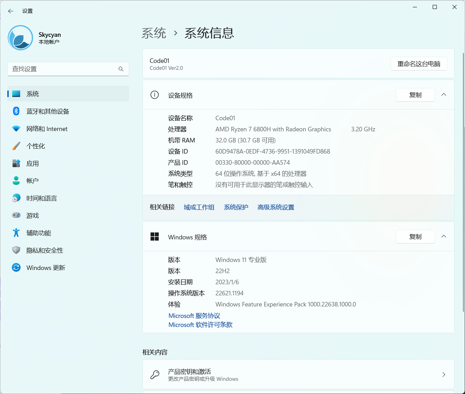Click the paintbrush personalization icon
Image resolution: width=465 pixels, height=394 pixels.
16,146
